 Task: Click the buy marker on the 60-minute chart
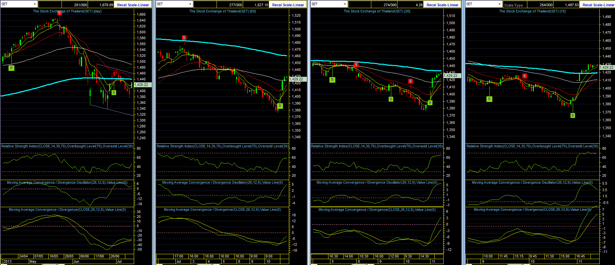[280, 106]
